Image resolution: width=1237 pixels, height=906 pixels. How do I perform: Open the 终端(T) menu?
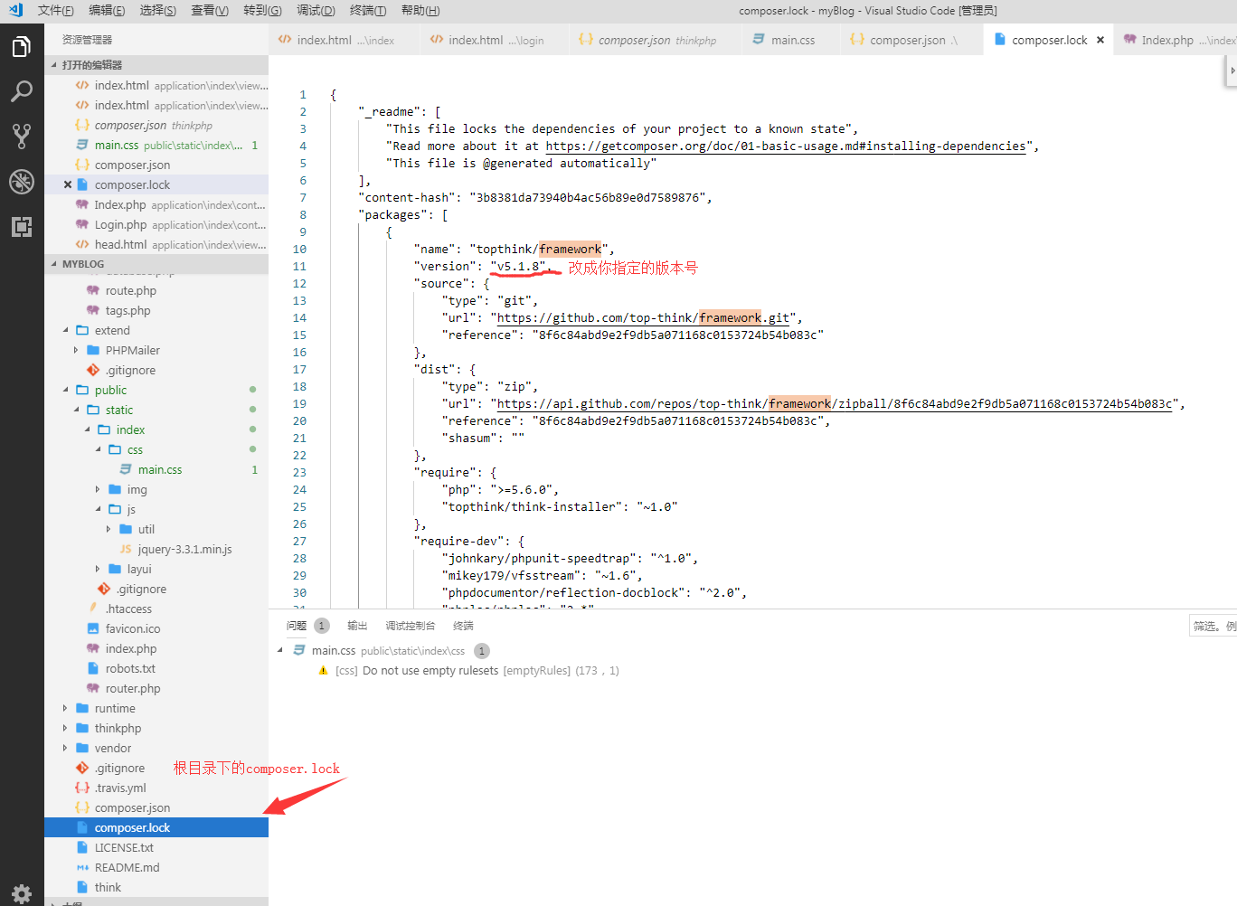click(368, 11)
